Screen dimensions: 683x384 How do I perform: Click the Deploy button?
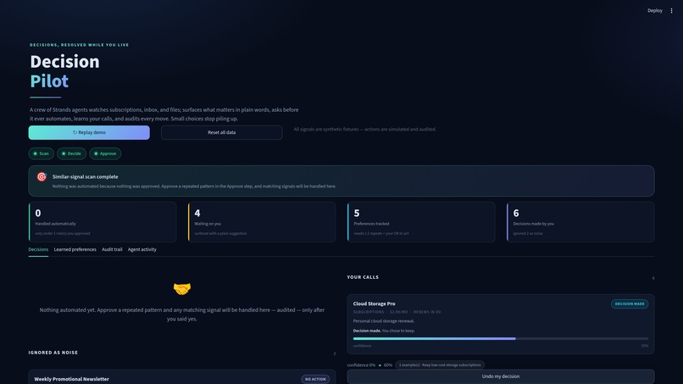tap(655, 10)
